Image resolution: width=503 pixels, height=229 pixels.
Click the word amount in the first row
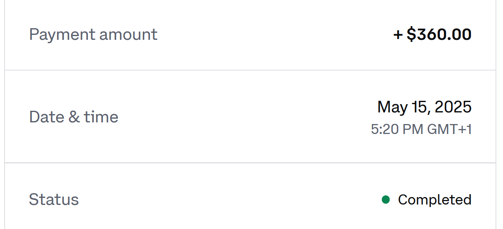[x=128, y=34]
